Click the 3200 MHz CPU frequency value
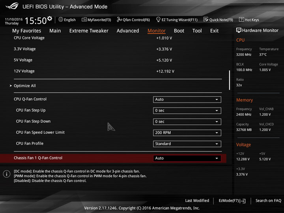 (244, 54)
